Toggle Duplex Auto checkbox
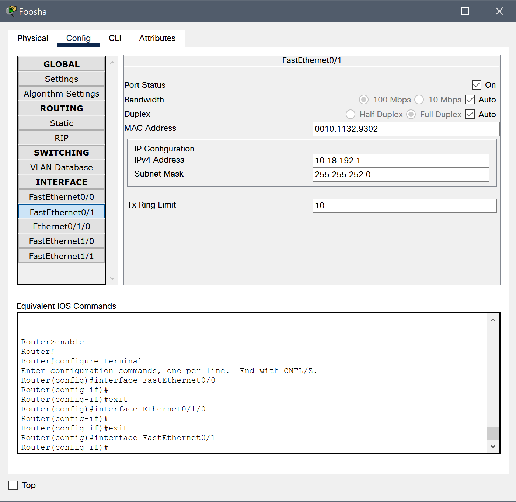The height and width of the screenshot is (502, 516). 470,114
